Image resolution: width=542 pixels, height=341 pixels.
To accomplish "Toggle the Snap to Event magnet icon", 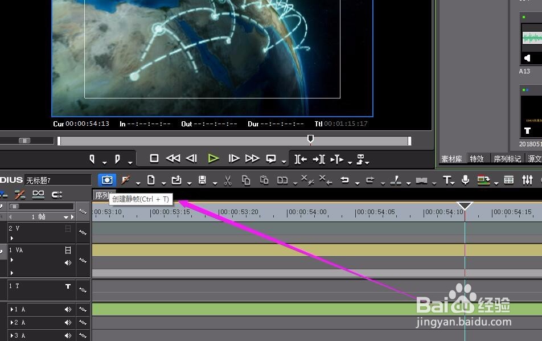I will pyautogui.click(x=57, y=195).
